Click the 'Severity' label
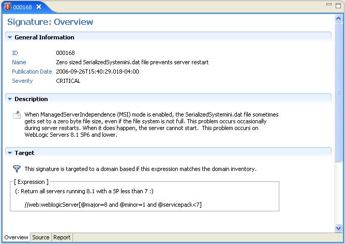The height and width of the screenshot is (244, 345). [x=22, y=81]
